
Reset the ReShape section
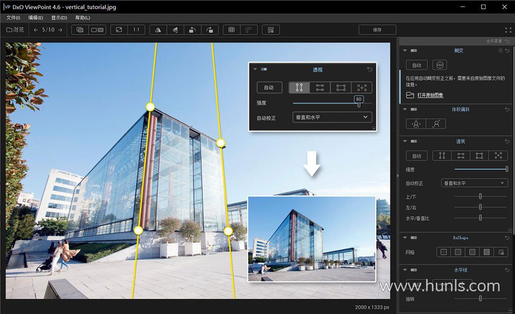tap(507, 237)
